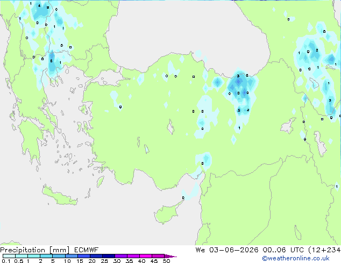Click the "0.1" legend scale number
This screenshot has width=341, height=263.
[x=6, y=261]
